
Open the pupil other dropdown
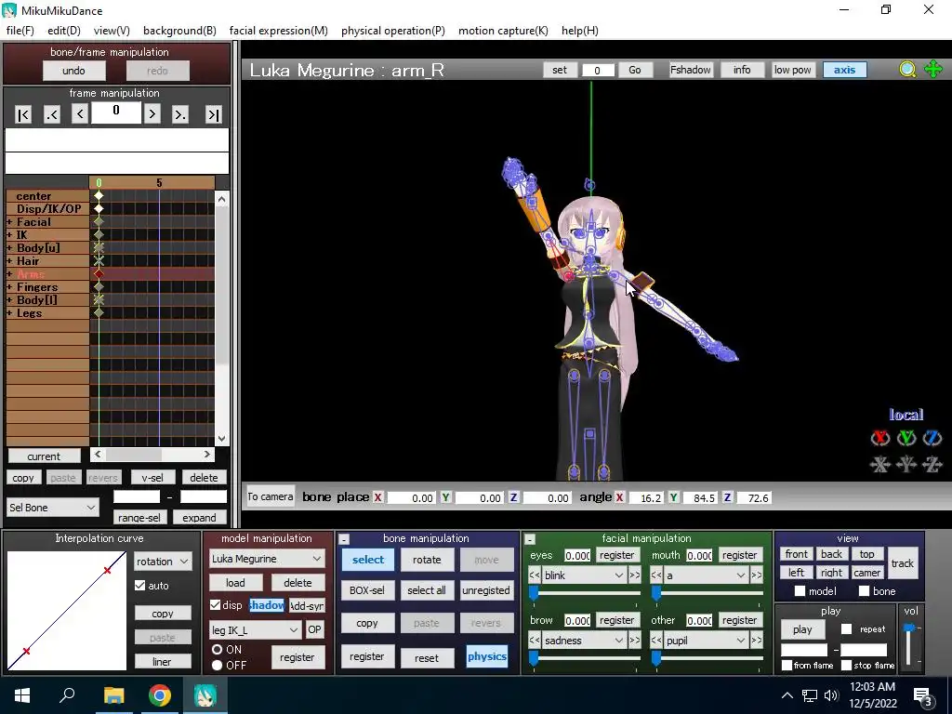click(707, 640)
